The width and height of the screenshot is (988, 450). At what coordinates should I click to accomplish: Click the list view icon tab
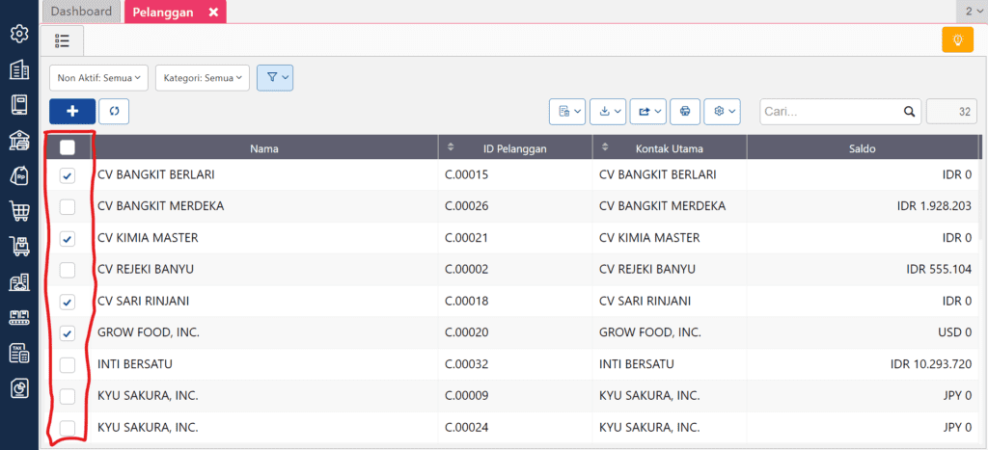tap(63, 40)
